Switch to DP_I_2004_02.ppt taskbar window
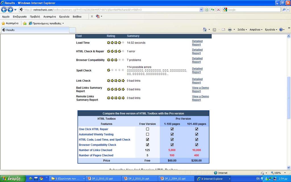Screen dimensions: 291x182 pos(176,179)
